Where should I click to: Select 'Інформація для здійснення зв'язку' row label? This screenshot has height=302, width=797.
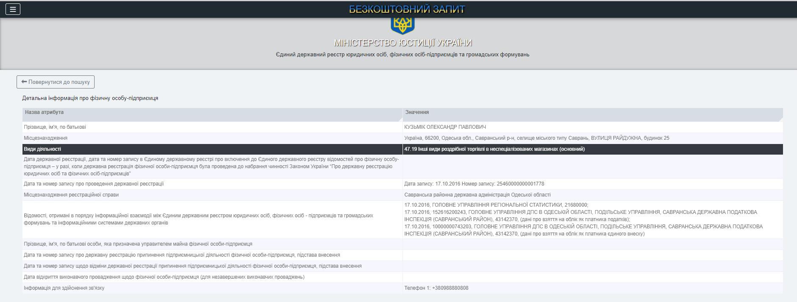pos(64,288)
